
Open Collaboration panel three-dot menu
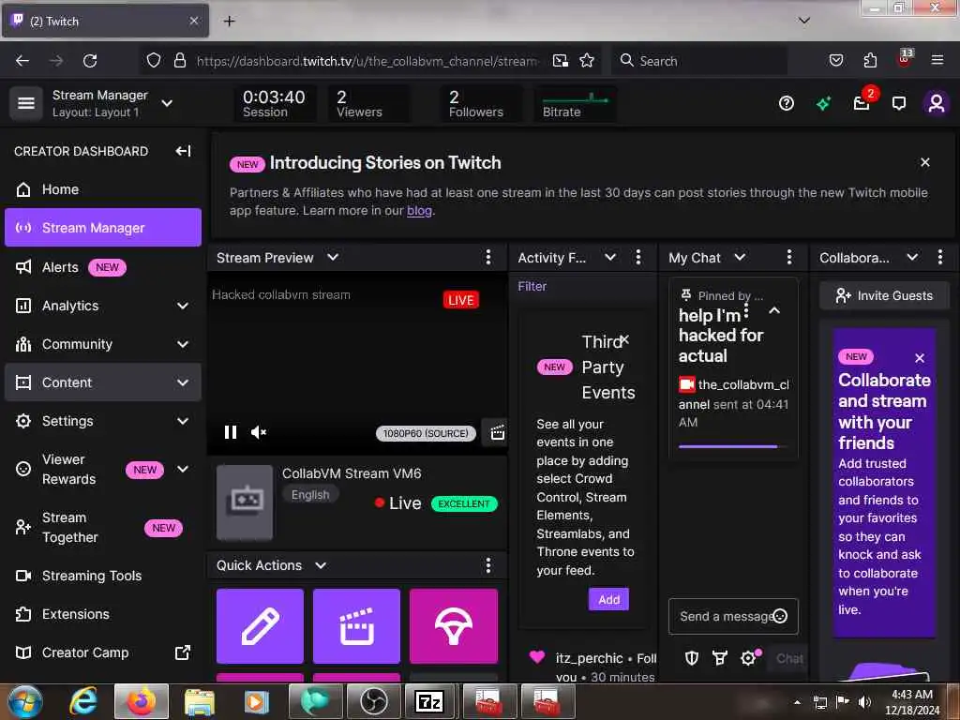click(x=939, y=257)
